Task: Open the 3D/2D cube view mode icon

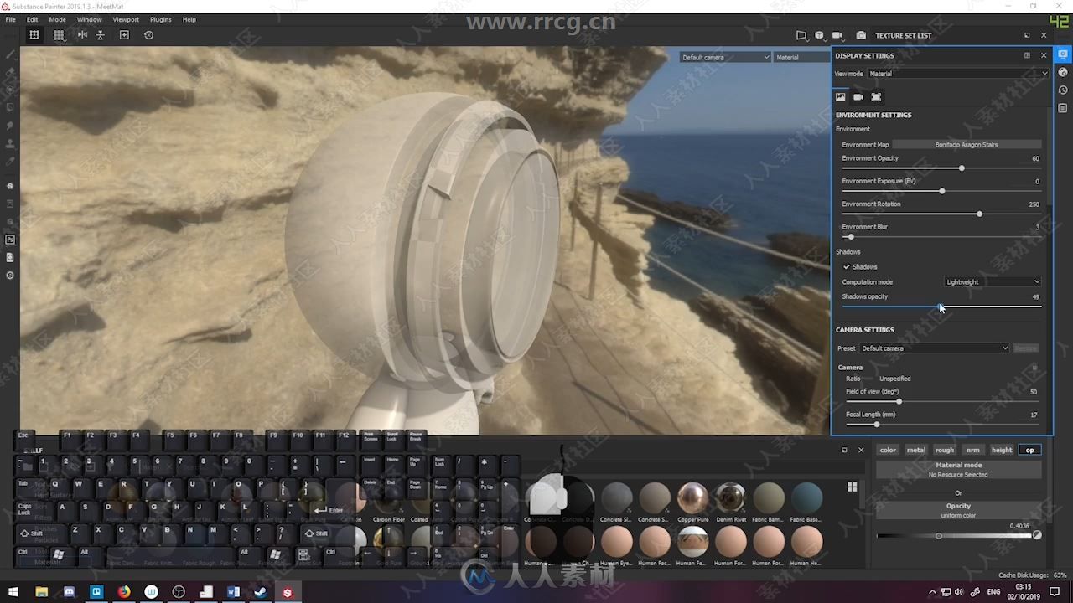Action: (x=819, y=35)
